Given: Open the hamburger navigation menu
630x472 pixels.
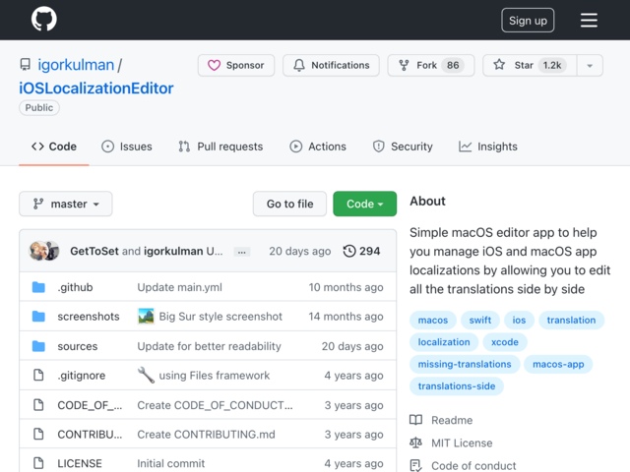Looking at the screenshot, I should 589,20.
